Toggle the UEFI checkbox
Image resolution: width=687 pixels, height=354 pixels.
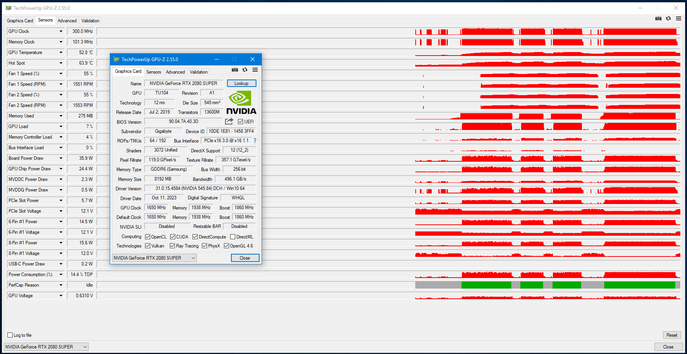tap(241, 122)
